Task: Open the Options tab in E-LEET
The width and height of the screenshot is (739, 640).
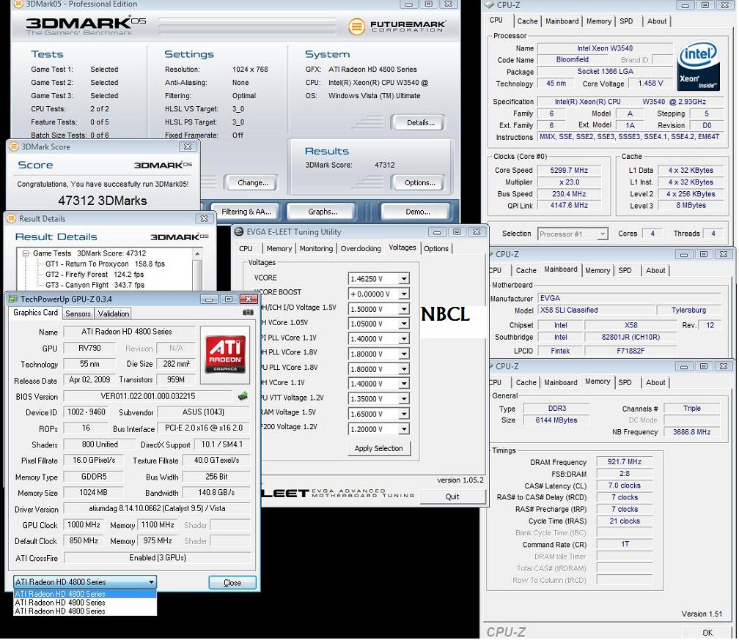Action: pos(436,248)
